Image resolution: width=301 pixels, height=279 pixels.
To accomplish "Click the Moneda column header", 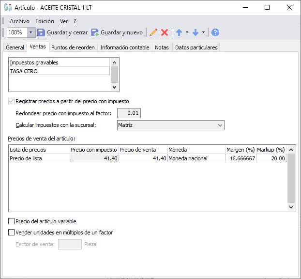I will (x=196, y=150).
